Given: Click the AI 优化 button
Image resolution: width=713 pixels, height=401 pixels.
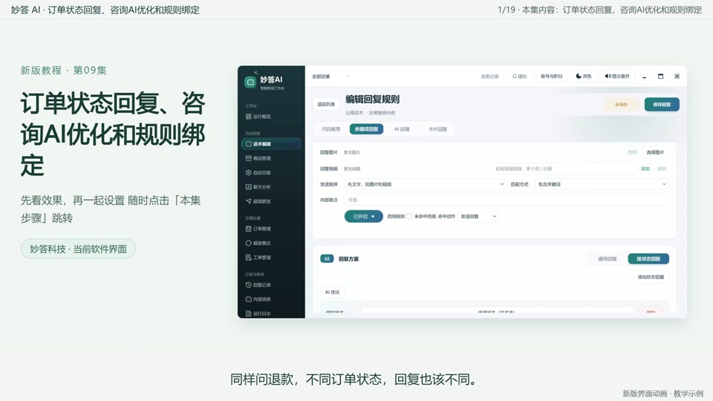Looking at the screenshot, I should point(333,293).
